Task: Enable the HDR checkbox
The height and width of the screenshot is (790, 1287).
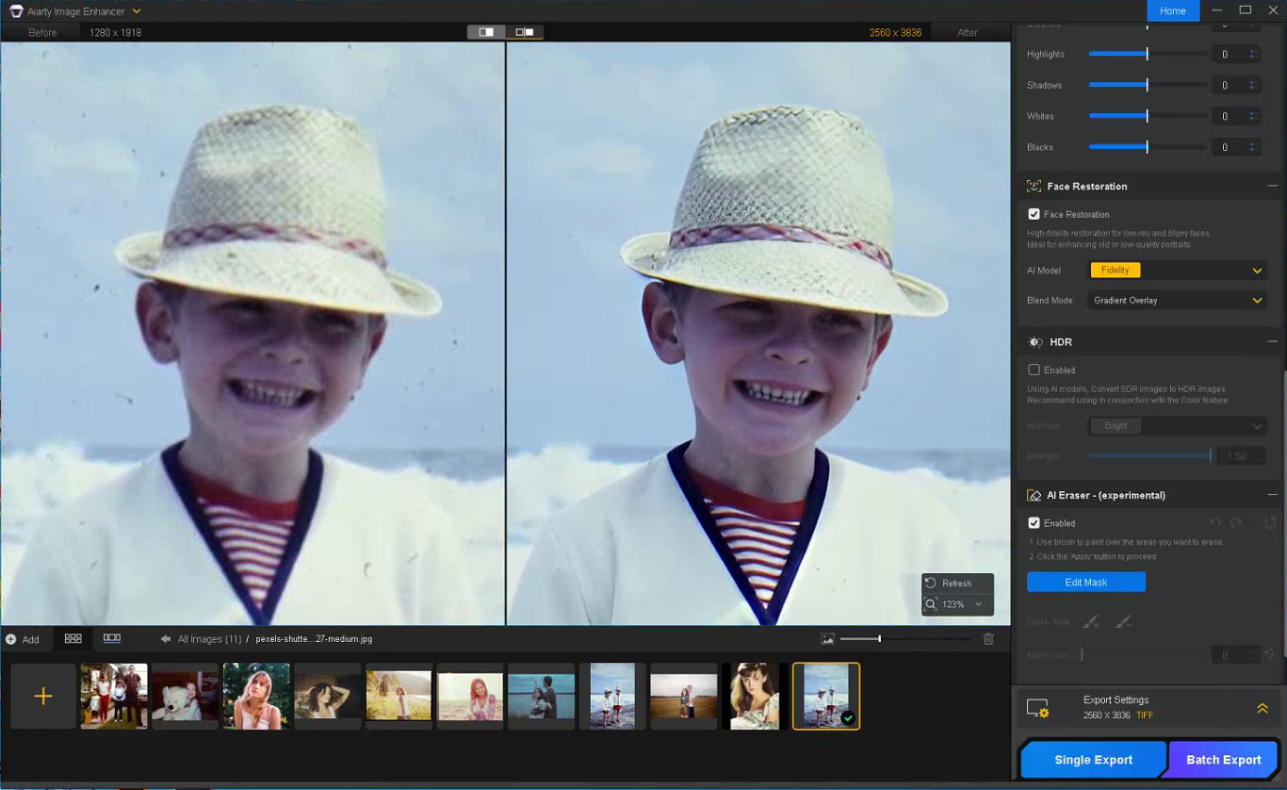Action: (1034, 370)
